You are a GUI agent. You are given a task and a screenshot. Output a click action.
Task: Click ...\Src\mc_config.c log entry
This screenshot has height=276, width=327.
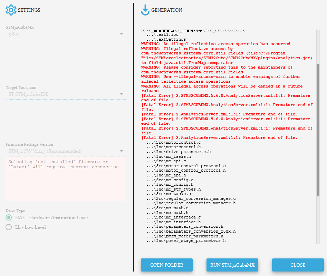170,180
